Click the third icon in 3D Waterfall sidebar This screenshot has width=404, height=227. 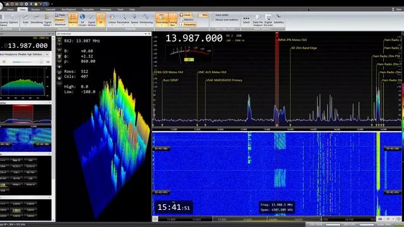pos(59,50)
